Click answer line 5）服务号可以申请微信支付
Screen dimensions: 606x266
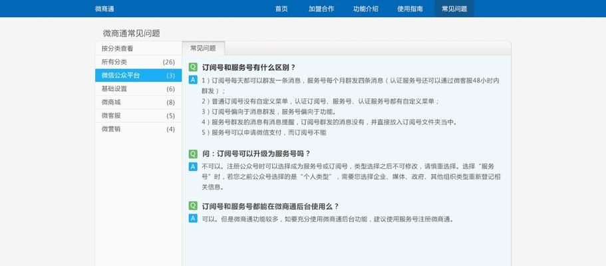pyautogui.click(x=264, y=132)
